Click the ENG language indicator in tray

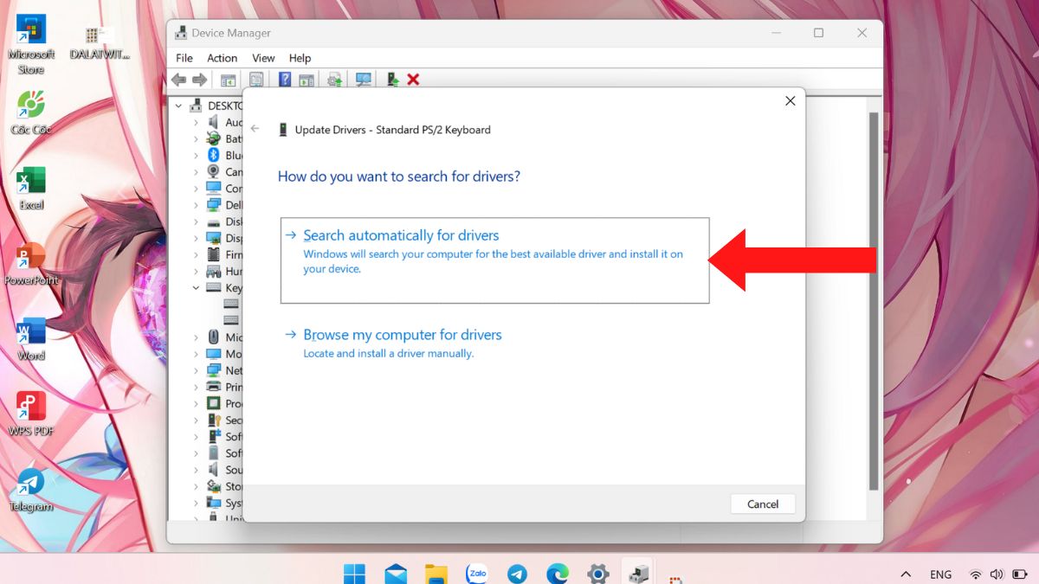point(940,574)
